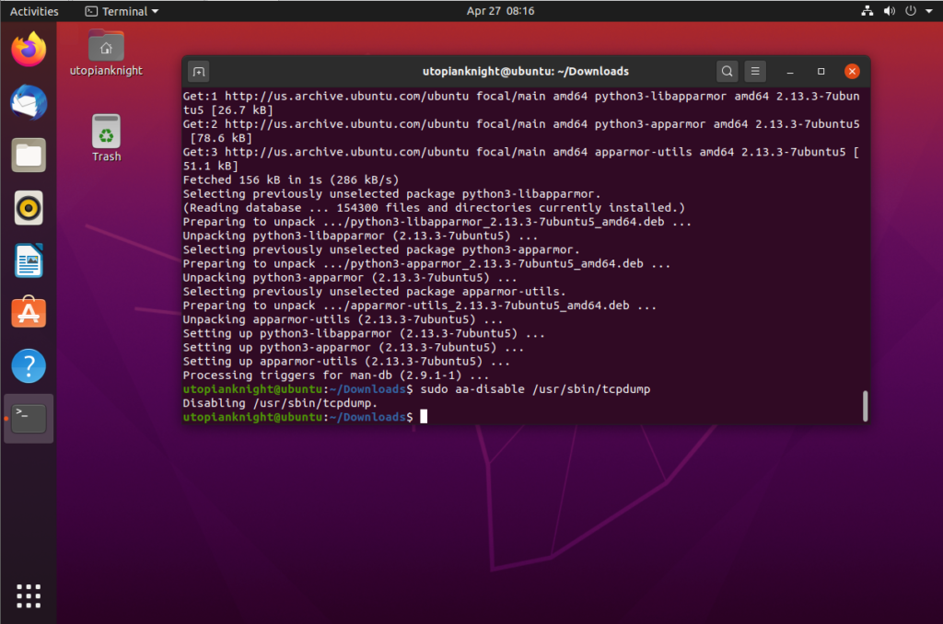Launch Rhythmbox music player
943x624 pixels.
pos(28,208)
